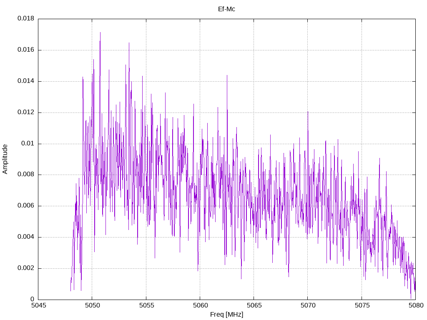This screenshot has height=320, width=427.
Task: Click the y-axis tick 0.018
Action: (26, 18)
